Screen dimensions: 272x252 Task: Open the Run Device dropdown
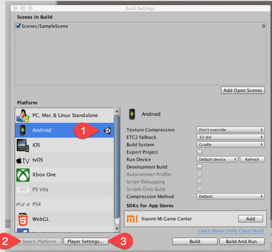click(217, 159)
